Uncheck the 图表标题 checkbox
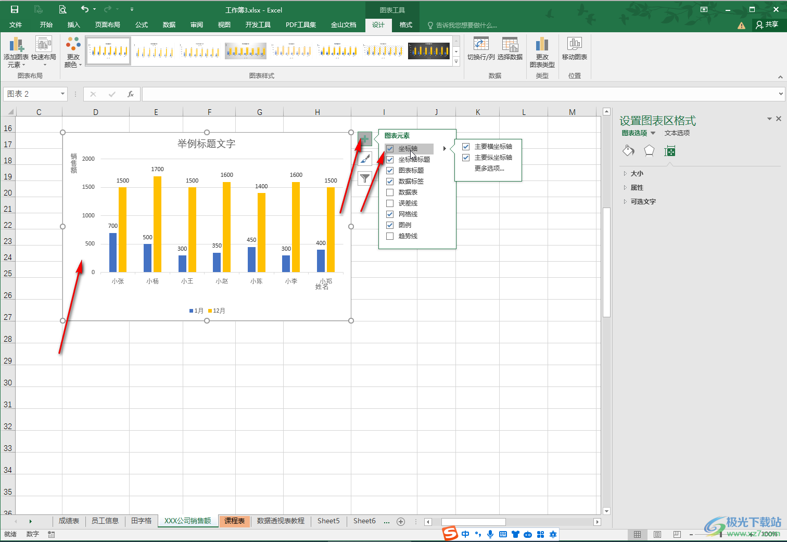Viewport: 787px width, 542px height. point(390,171)
